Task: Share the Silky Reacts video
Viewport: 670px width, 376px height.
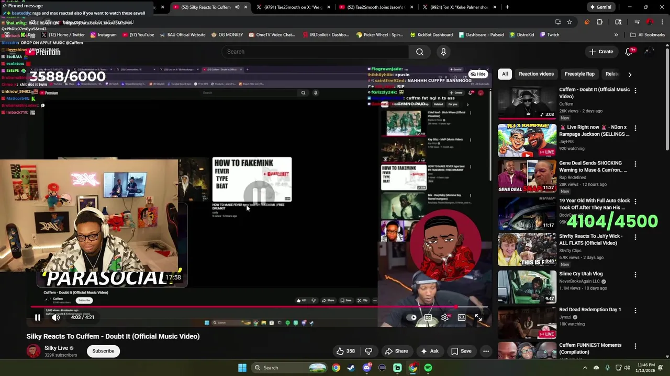Action: click(x=396, y=351)
